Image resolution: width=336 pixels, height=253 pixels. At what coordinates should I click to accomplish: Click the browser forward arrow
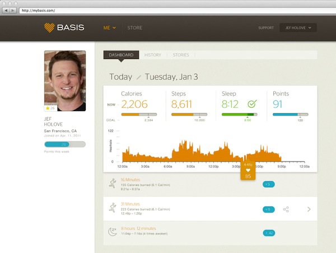click(13, 10)
